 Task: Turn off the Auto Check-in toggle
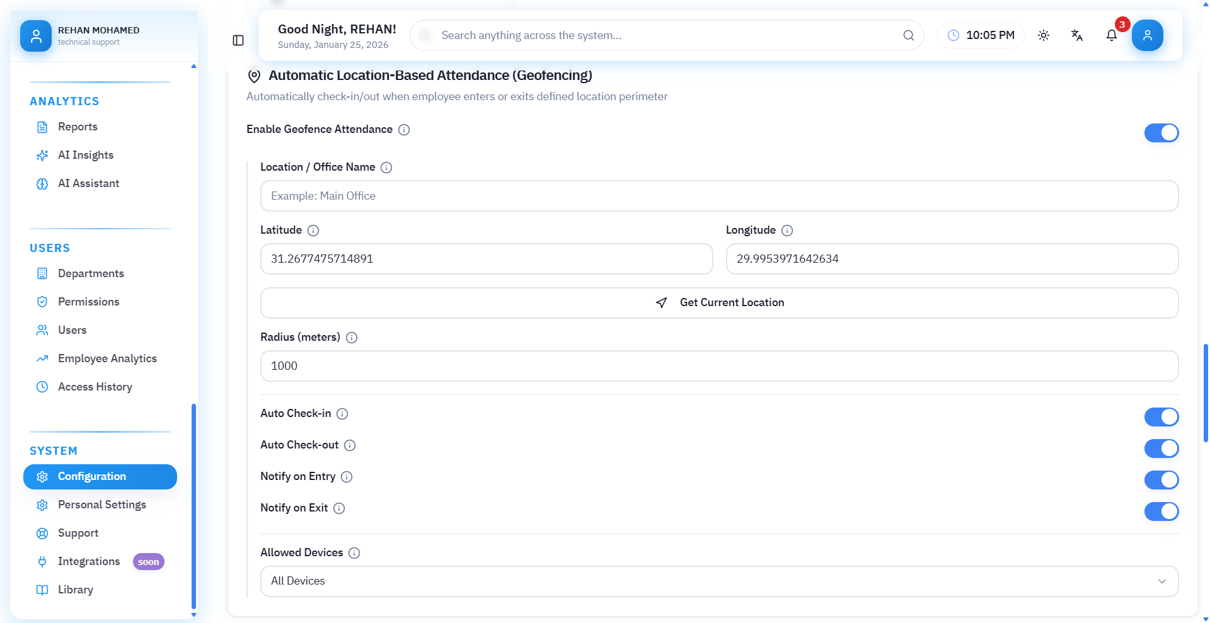pyautogui.click(x=1161, y=417)
